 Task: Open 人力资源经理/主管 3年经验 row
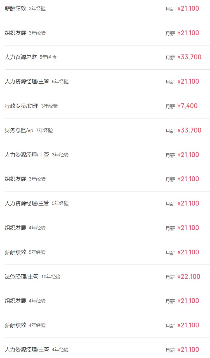(27, 155)
